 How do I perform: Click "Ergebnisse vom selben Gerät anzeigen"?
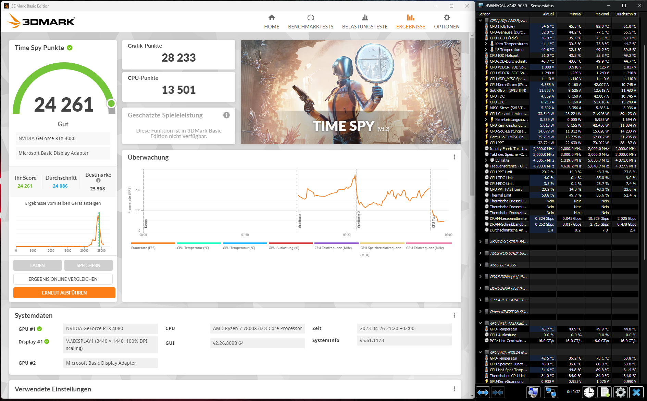63,203
